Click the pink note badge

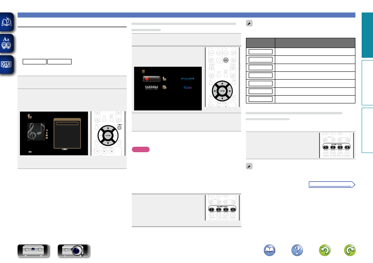point(140,149)
